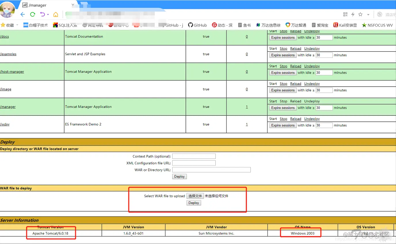Expand the 收藏 favorites dropdown arrow

tap(17, 25)
